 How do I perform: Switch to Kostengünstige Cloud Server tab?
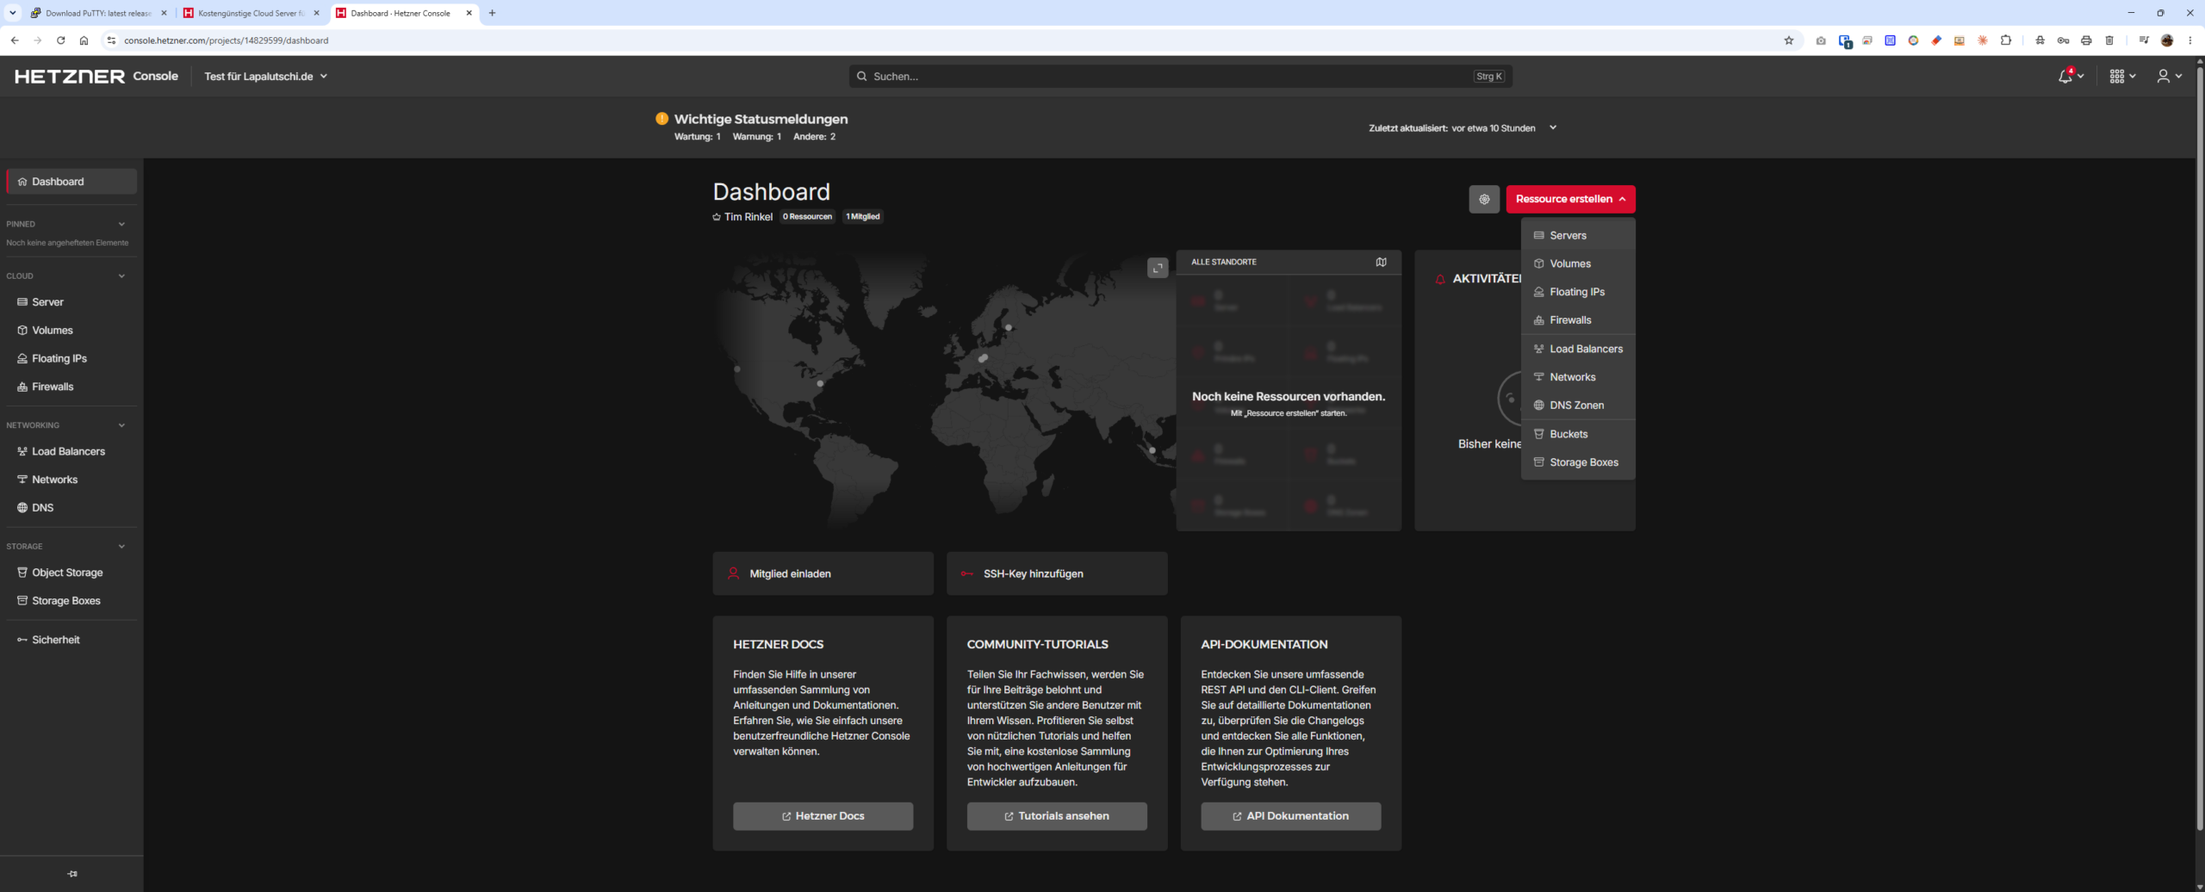click(251, 13)
